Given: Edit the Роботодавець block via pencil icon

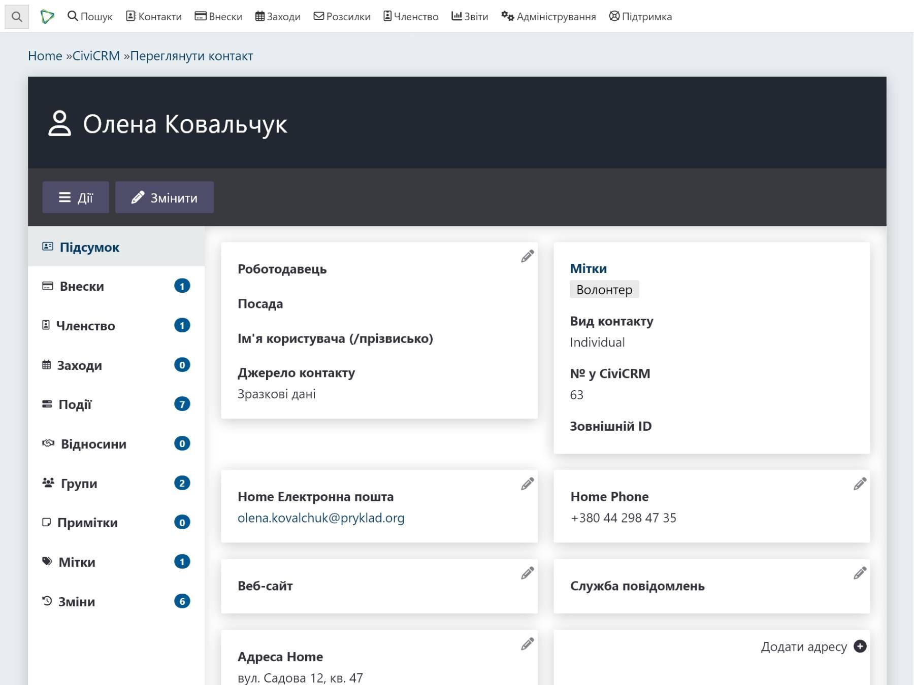Looking at the screenshot, I should click(528, 256).
